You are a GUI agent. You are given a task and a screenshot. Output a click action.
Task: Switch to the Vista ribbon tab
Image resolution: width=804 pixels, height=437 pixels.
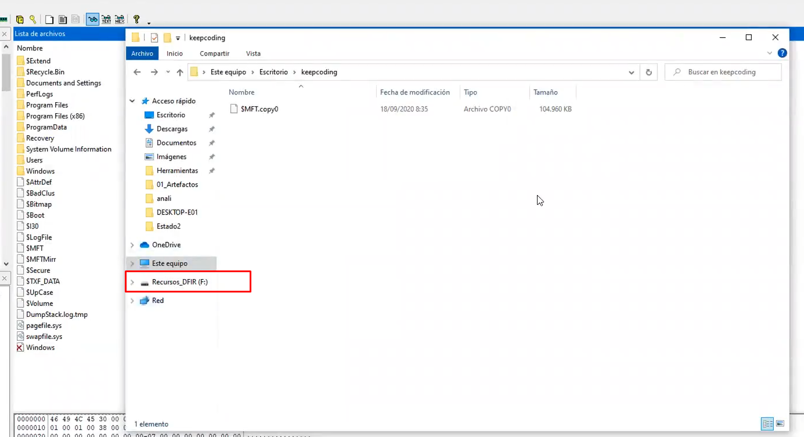(x=253, y=53)
